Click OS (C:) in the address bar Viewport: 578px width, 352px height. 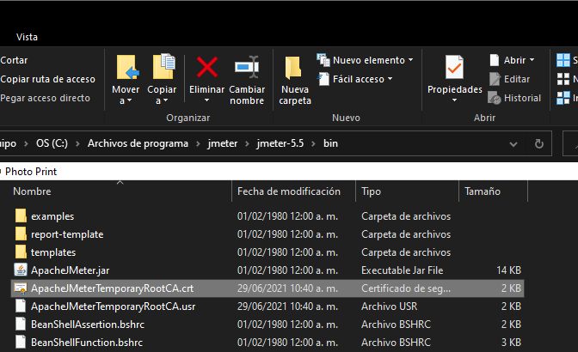[52, 143]
